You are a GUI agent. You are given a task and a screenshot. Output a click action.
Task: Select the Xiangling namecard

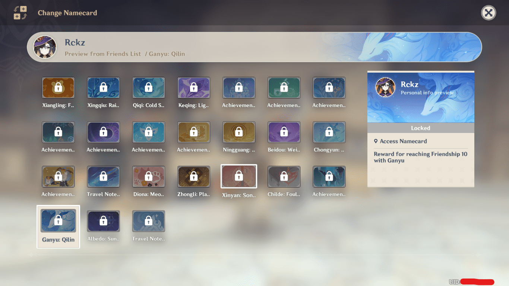click(x=58, y=88)
